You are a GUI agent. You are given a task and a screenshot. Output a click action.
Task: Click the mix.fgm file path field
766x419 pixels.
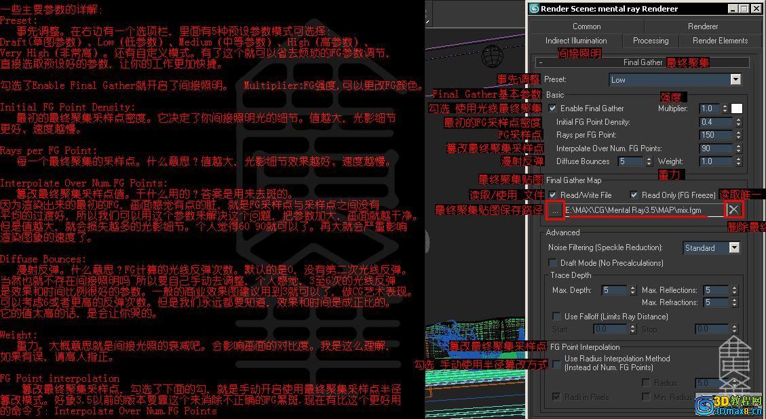[644, 210]
